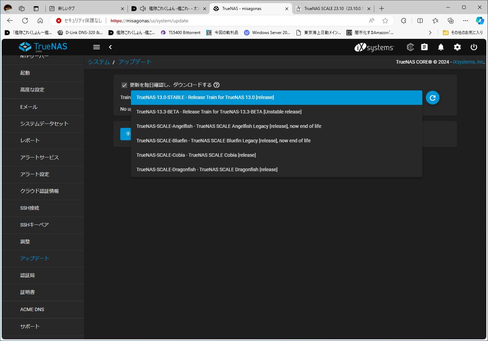
Task: Open アラートサービス in sidebar
Action: (43, 157)
